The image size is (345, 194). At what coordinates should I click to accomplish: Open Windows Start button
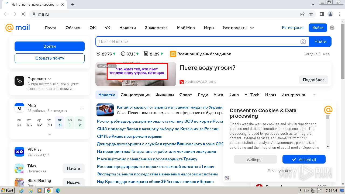tap(7, 190)
